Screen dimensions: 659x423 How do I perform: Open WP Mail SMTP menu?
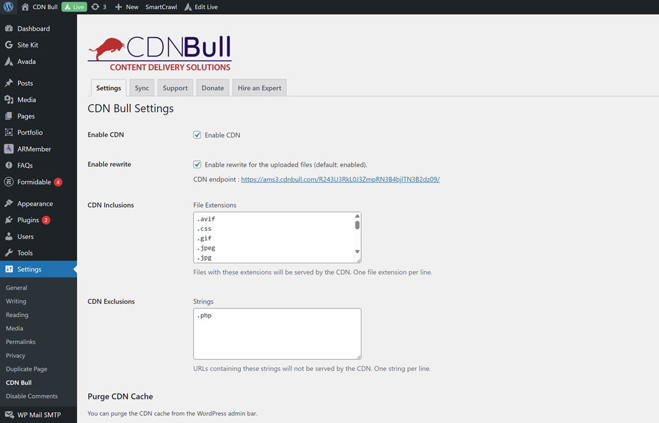click(39, 415)
